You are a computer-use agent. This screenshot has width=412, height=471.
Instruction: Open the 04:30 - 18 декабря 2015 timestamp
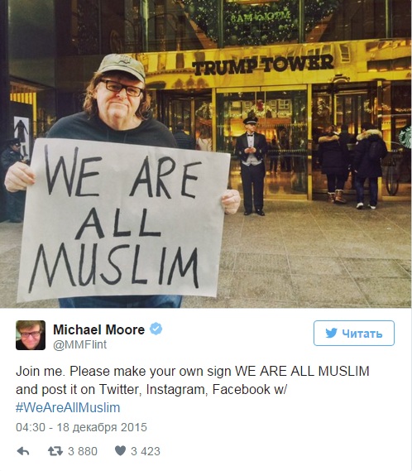(81, 427)
